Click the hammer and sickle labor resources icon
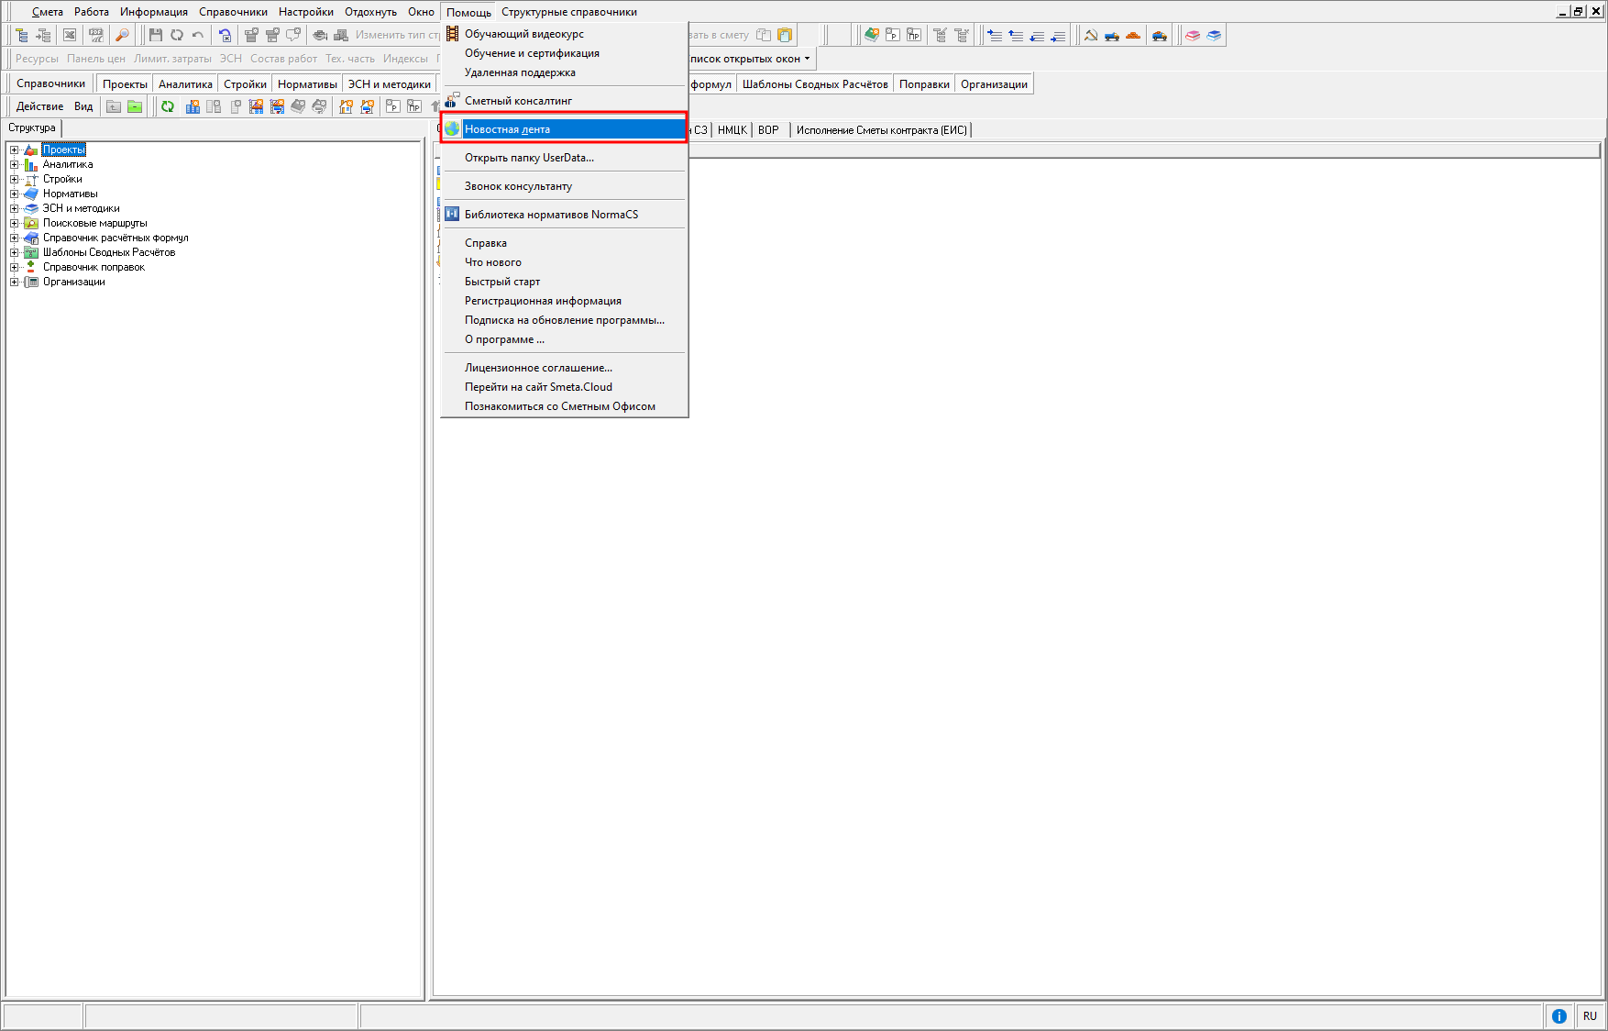 tap(1091, 35)
